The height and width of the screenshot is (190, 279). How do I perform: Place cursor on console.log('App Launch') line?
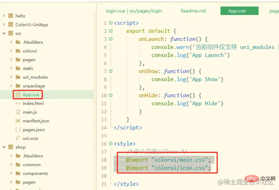pos(191,55)
